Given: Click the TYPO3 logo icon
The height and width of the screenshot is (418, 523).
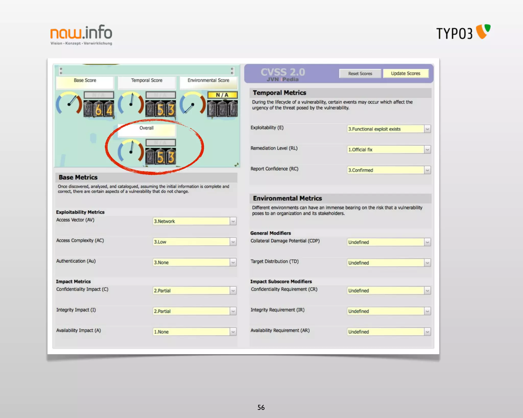Looking at the screenshot, I should pyautogui.click(x=483, y=32).
